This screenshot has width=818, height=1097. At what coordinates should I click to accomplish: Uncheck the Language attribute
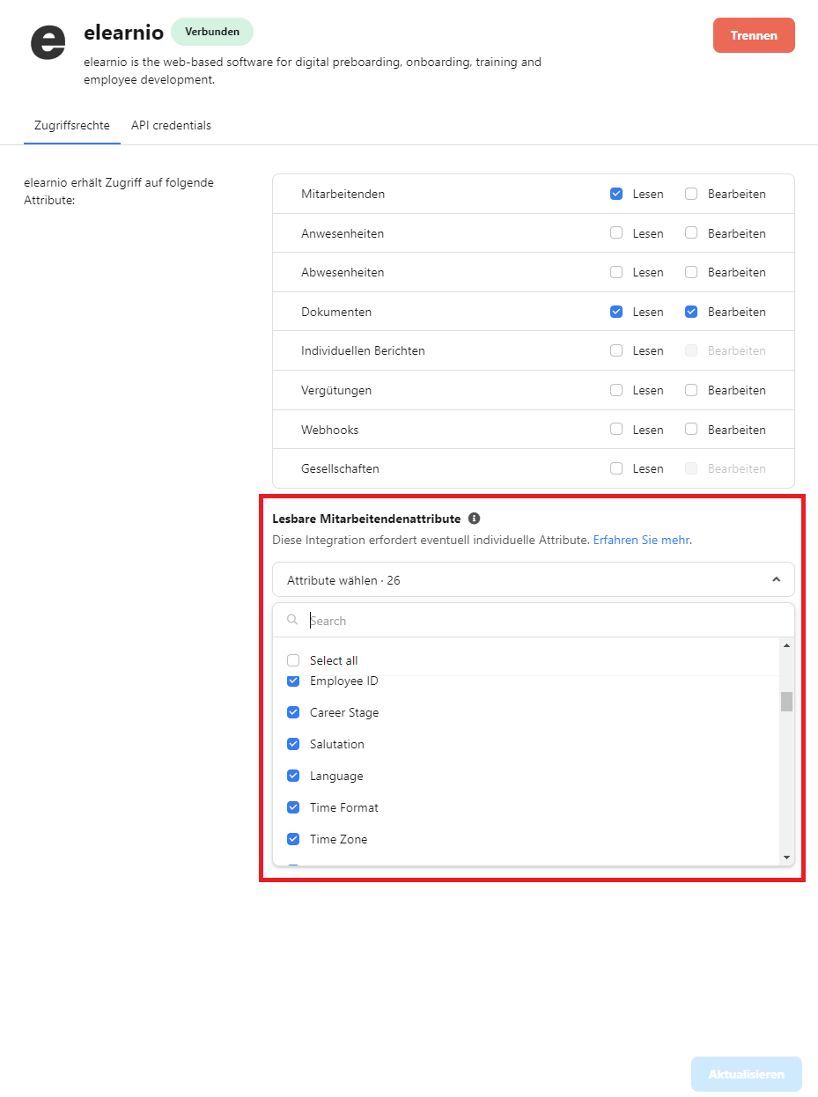pyautogui.click(x=293, y=776)
